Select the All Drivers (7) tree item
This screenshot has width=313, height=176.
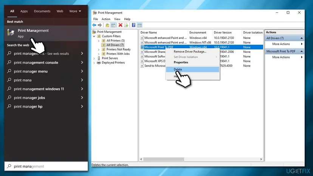[x=115, y=45]
